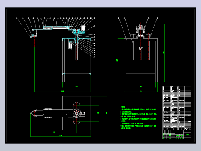Click the bolt-circle flange in the top view
201x151 pixels.
click(x=77, y=113)
